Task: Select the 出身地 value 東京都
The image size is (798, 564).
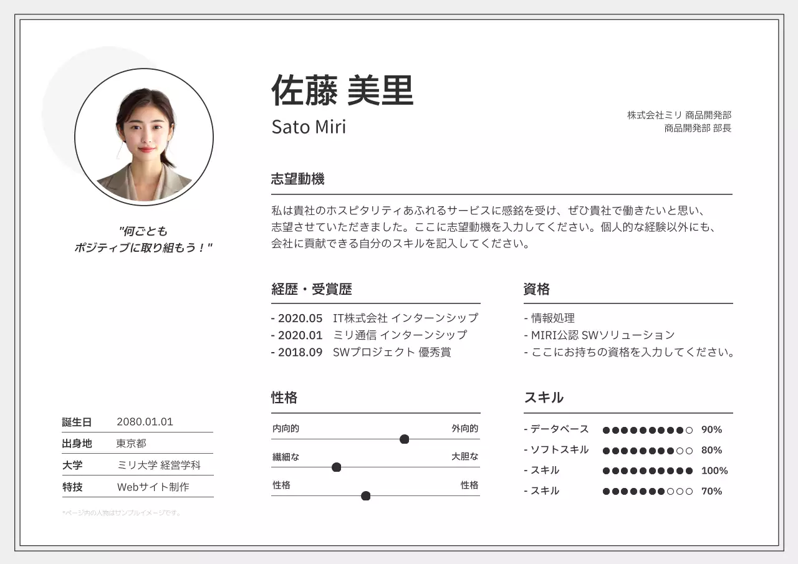Action: (x=132, y=444)
